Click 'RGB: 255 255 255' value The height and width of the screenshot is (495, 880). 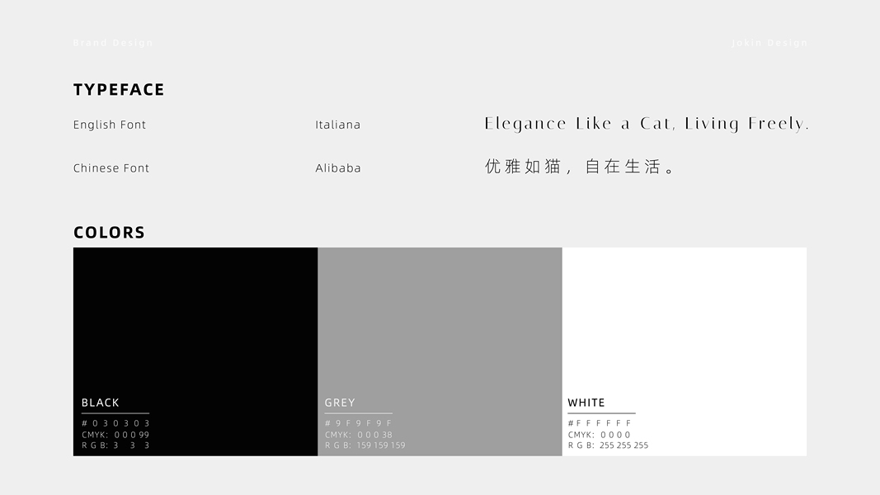[x=608, y=445]
